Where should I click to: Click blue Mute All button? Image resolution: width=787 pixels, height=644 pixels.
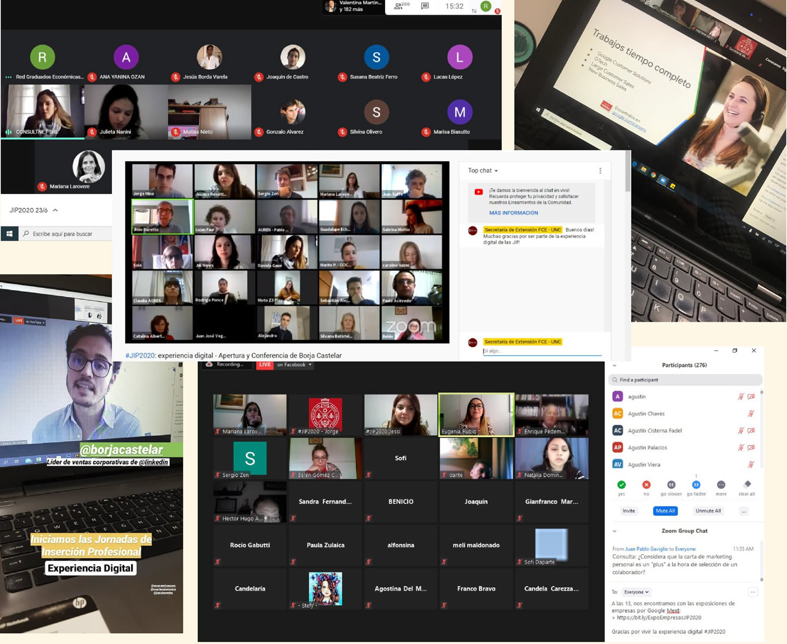665,511
